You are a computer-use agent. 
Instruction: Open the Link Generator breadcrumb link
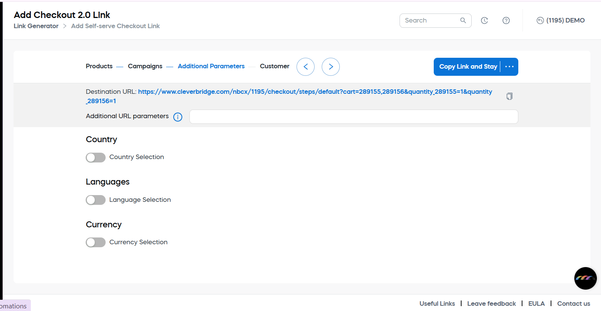(36, 26)
